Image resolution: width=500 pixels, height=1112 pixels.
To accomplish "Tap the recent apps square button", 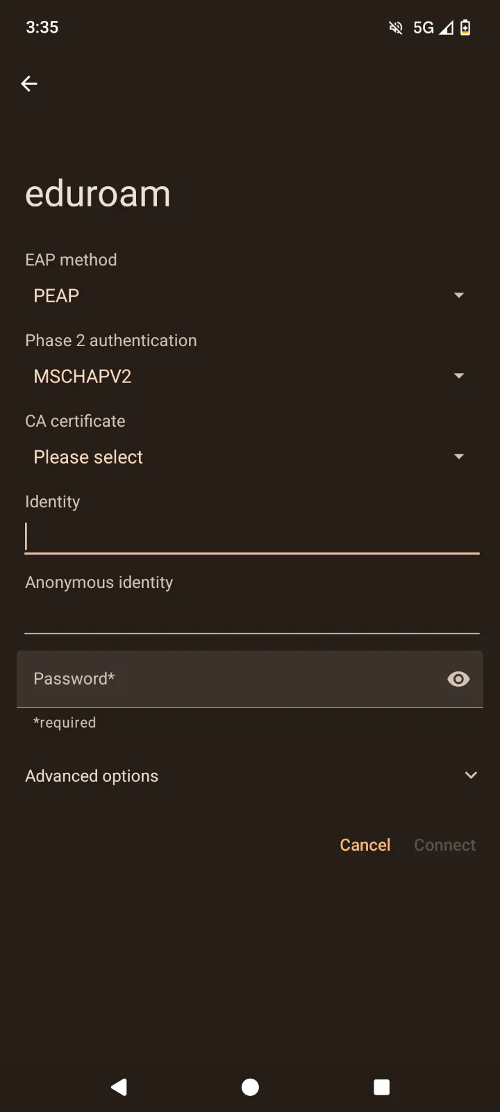I will pos(381,1087).
